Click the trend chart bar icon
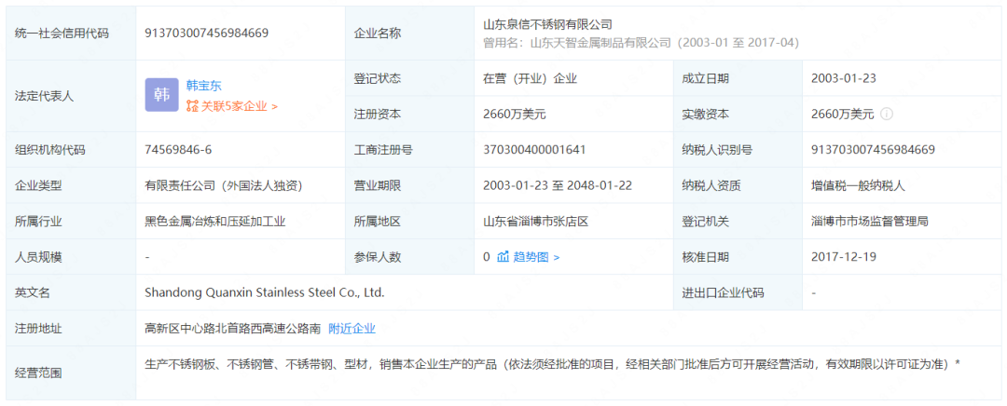This screenshot has height=406, width=1007. click(503, 257)
